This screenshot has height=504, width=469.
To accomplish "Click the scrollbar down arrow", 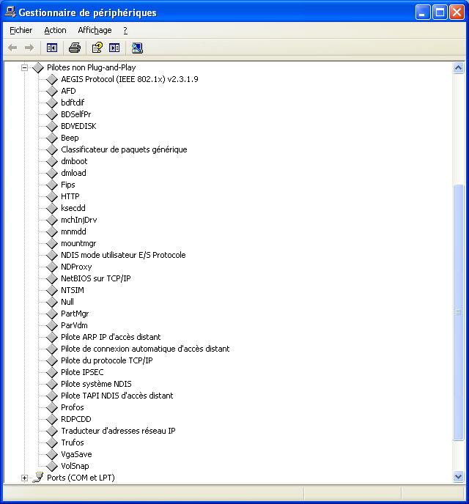I will coord(459,477).
